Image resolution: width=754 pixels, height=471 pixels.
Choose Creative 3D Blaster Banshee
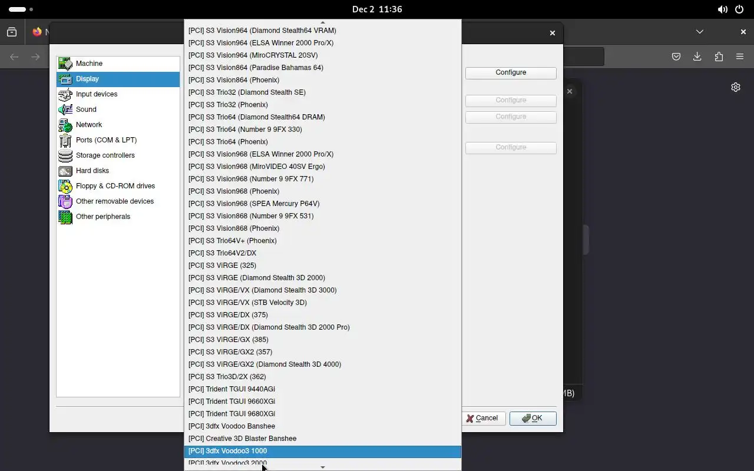pyautogui.click(x=322, y=439)
